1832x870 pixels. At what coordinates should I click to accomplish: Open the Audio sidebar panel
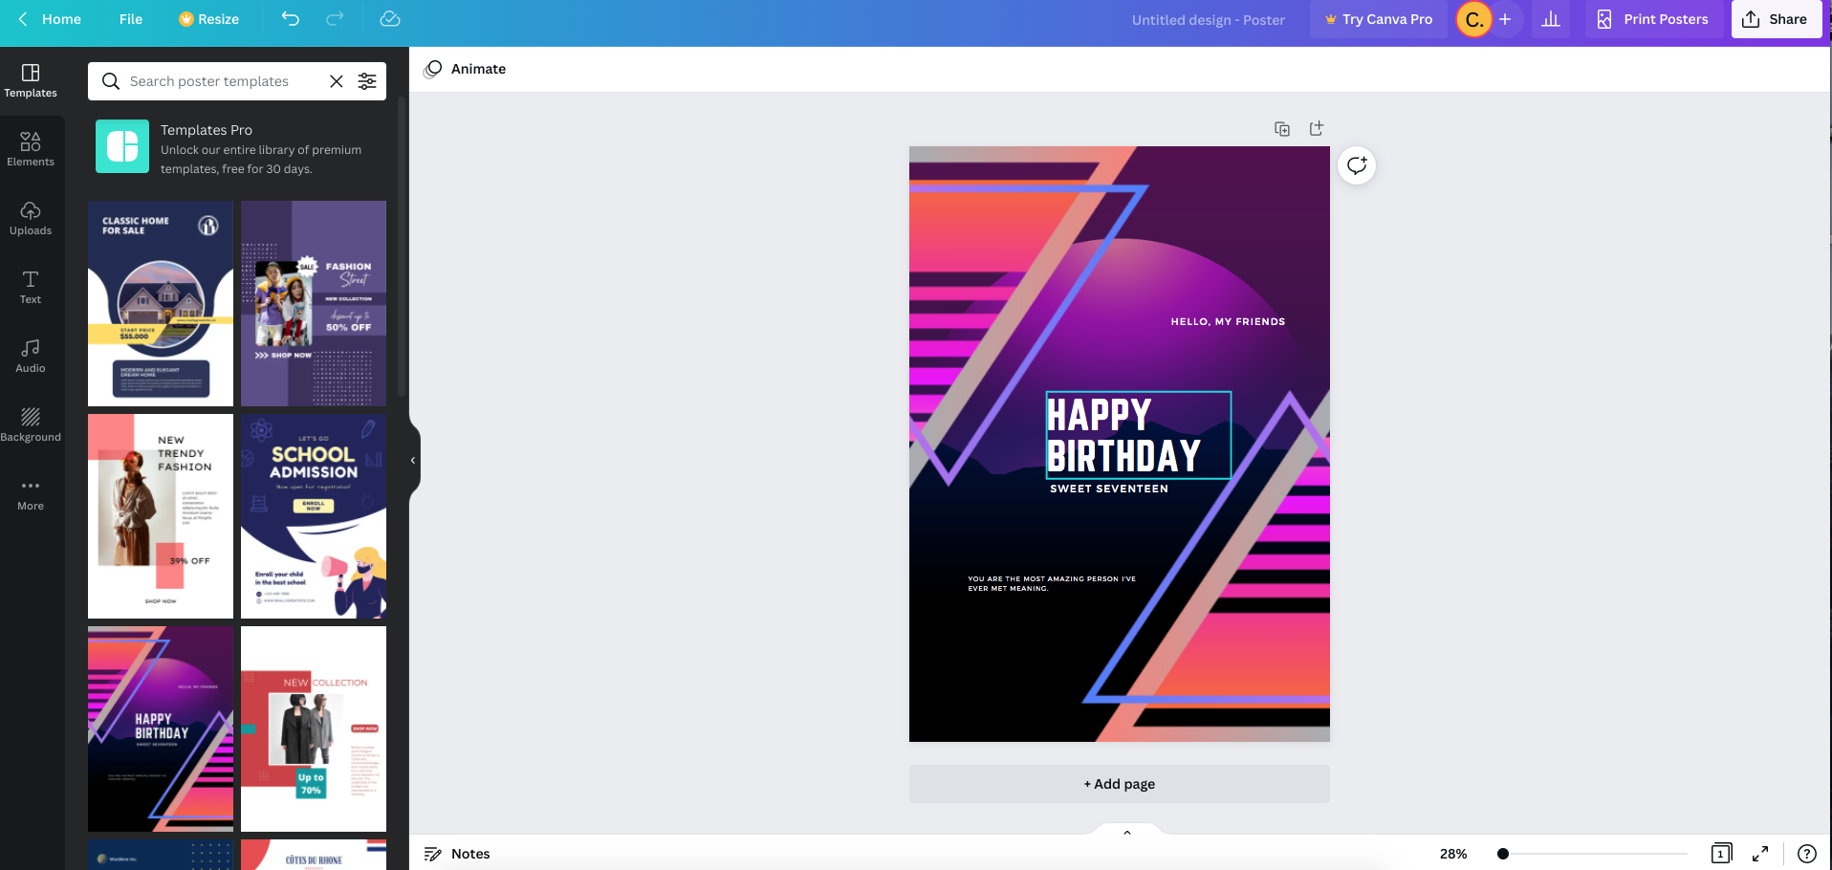(31, 356)
